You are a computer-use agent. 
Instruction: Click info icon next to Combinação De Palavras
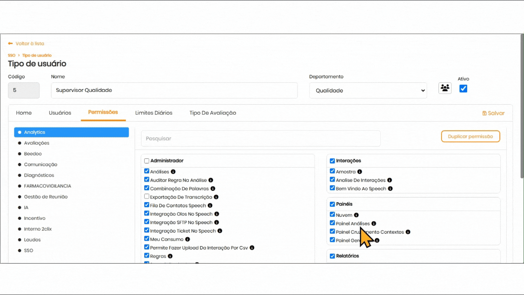213,188
